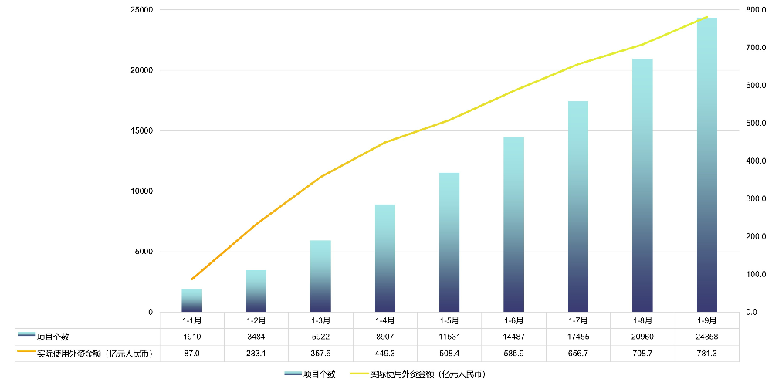
Task: Click the 25000 label on left axis
Action: tap(141, 10)
